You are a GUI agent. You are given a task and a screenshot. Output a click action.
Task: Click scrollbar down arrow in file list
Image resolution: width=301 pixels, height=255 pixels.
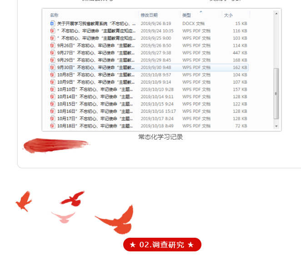pos(276,125)
